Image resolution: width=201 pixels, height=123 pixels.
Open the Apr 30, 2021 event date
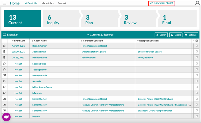tap(18, 46)
